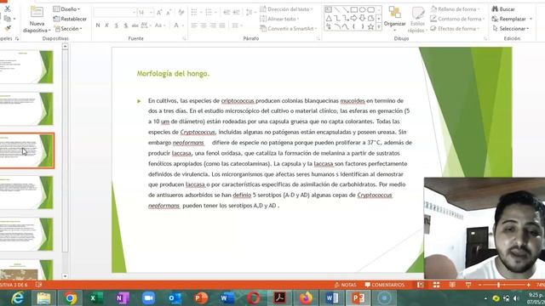Open Relleno de forma fill options
This screenshot has width=545, height=306.
pyautogui.click(x=456, y=9)
